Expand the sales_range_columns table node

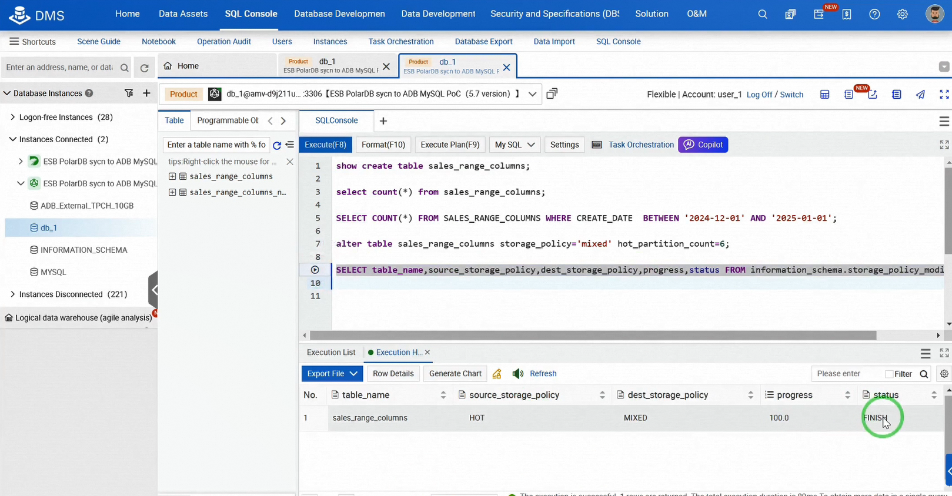tap(172, 176)
